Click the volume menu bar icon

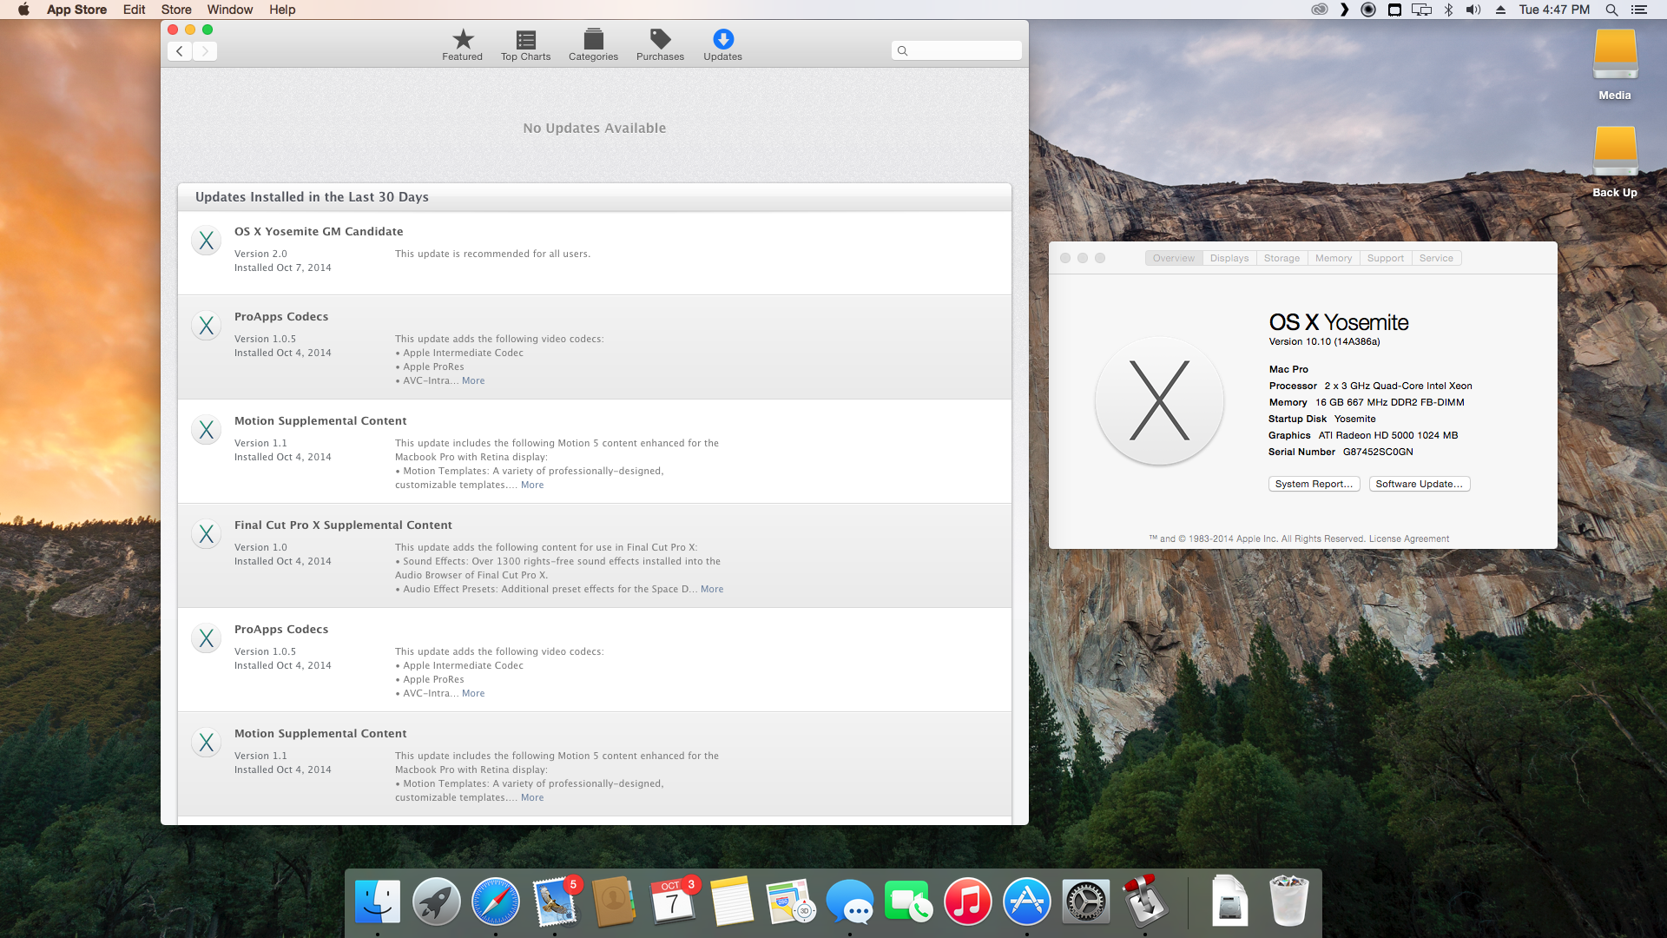(x=1473, y=10)
